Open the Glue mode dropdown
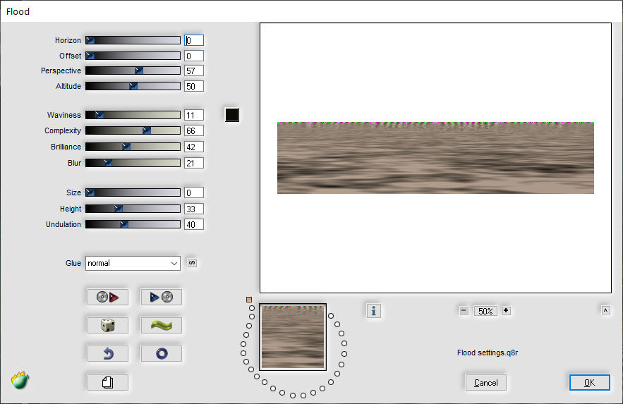Image resolution: width=623 pixels, height=404 pixels. pyautogui.click(x=133, y=263)
